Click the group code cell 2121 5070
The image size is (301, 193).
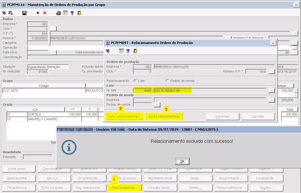[44, 91]
